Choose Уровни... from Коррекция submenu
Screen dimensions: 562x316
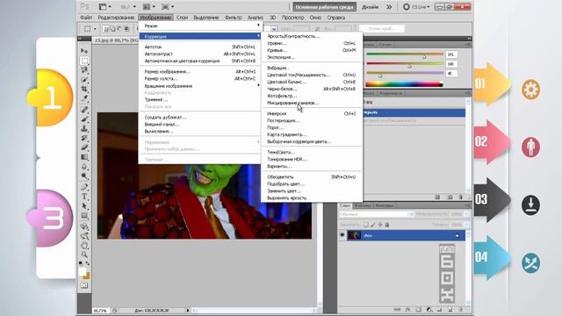point(312,43)
